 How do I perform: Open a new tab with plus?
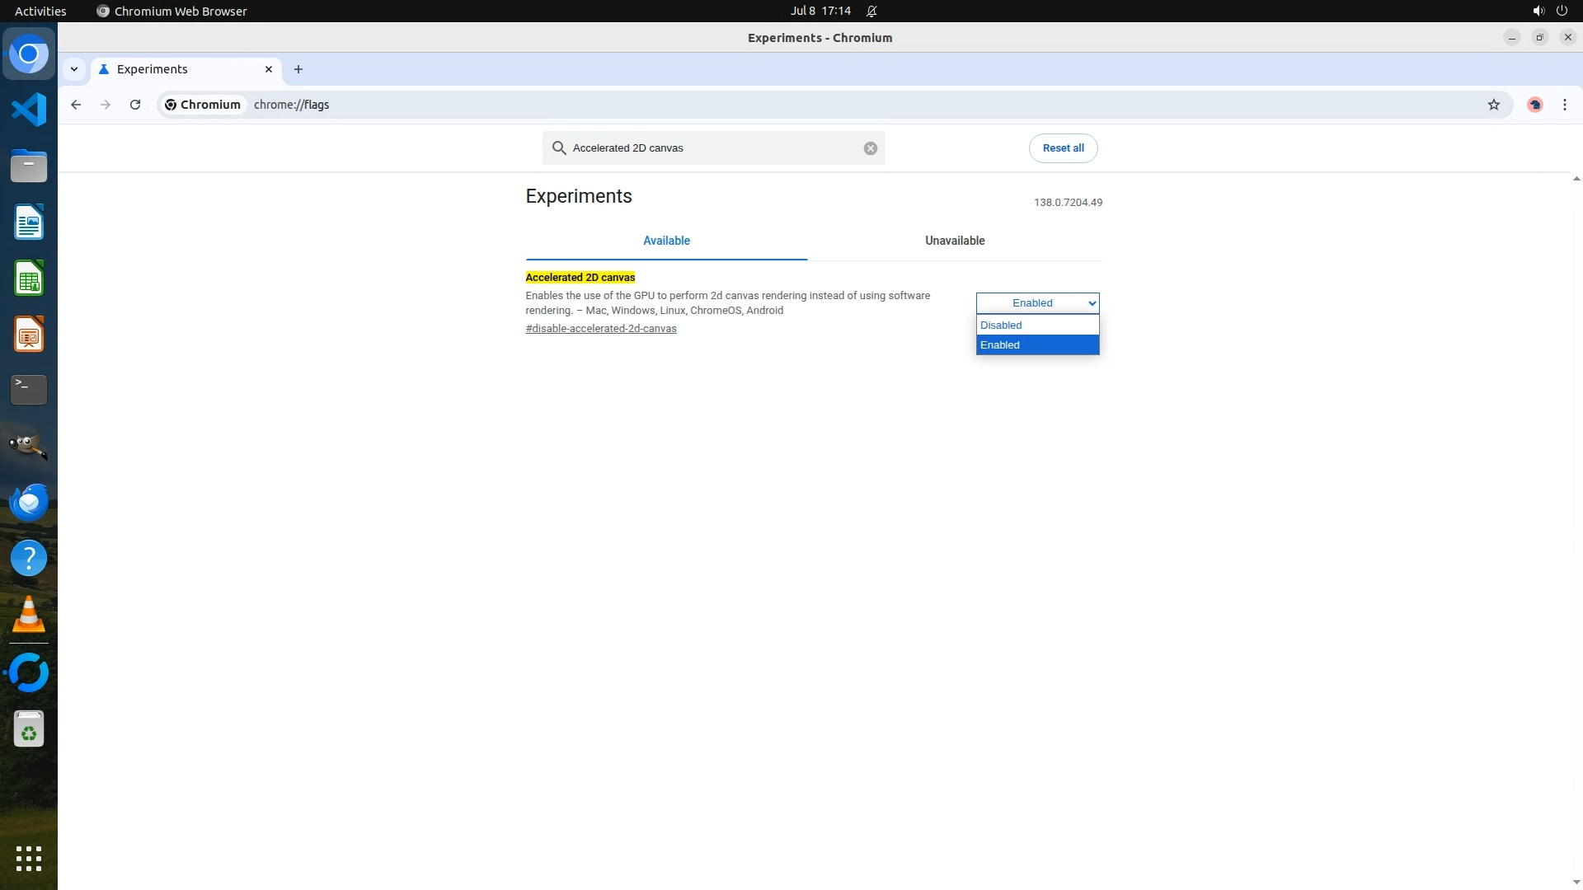point(298,69)
